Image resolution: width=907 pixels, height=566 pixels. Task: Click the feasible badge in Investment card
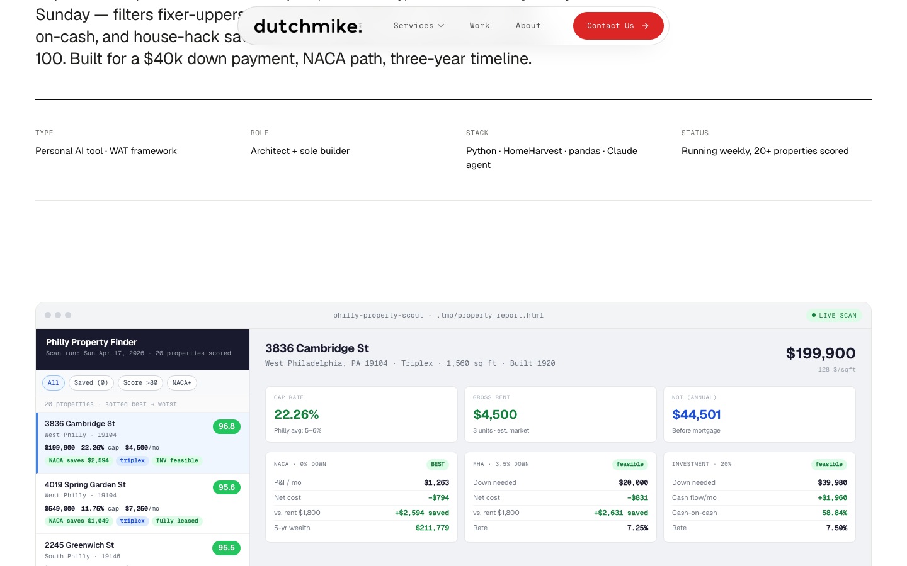[829, 465]
